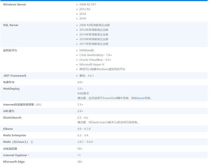Click the 5.2 - 5.4 version range
The width and height of the screenshot is (210, 165).
pyautogui.click(x=83, y=135)
